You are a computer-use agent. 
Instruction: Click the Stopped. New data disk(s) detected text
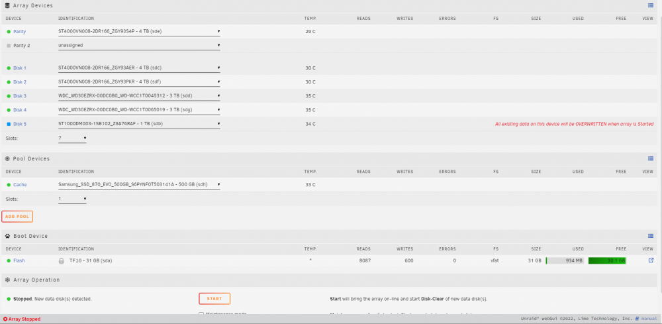coord(52,299)
